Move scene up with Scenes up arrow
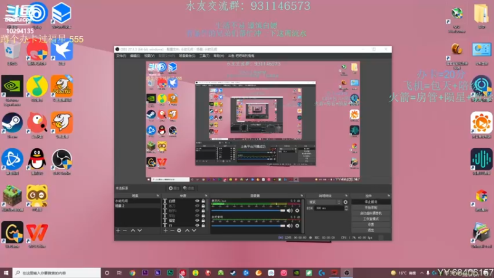Image resolution: width=494 pixels, height=278 pixels. click(x=133, y=230)
